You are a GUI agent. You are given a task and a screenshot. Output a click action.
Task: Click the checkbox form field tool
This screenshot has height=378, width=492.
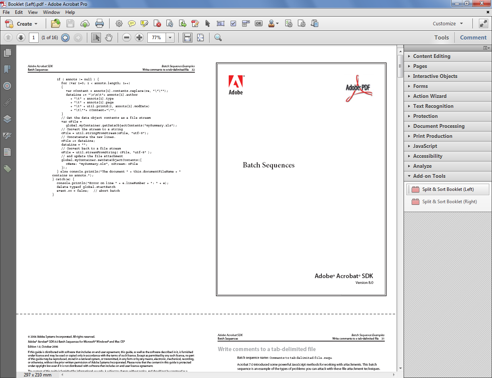coord(233,23)
